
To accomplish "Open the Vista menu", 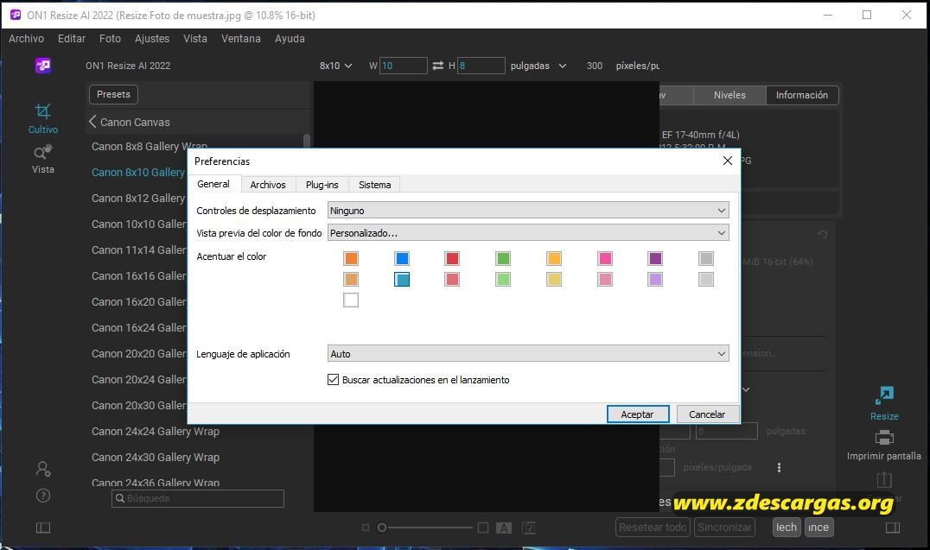I will click(x=195, y=39).
